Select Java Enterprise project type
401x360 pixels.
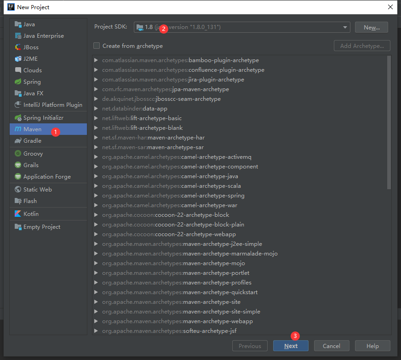pos(48,36)
